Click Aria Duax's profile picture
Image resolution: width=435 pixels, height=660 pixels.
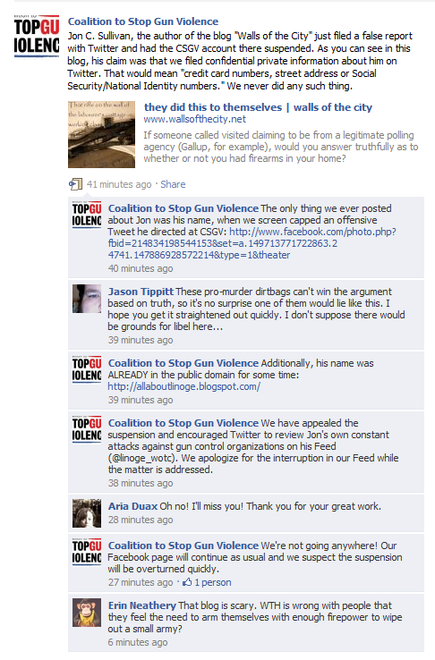click(x=87, y=513)
